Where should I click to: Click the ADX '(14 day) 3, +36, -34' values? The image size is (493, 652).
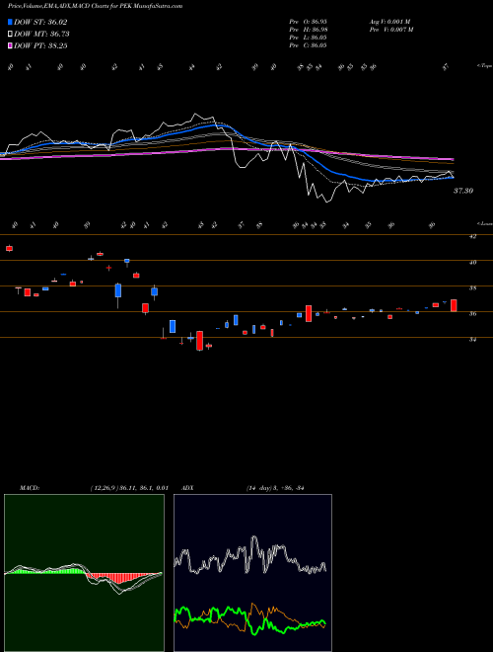(x=275, y=488)
